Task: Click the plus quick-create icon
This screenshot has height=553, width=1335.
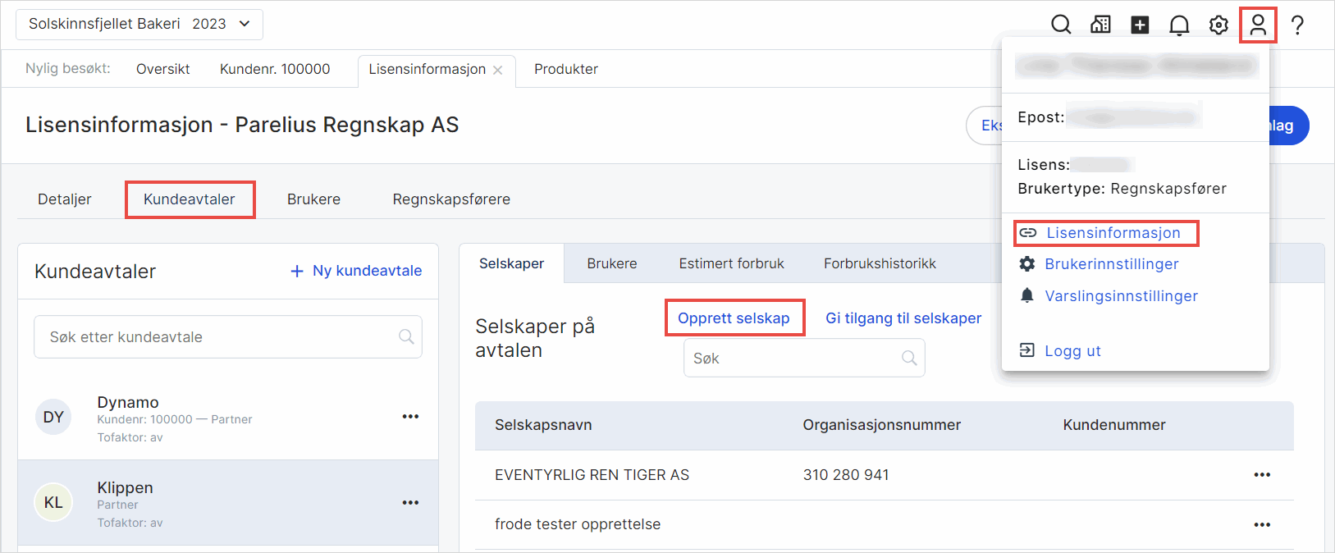Action: 1140,25
